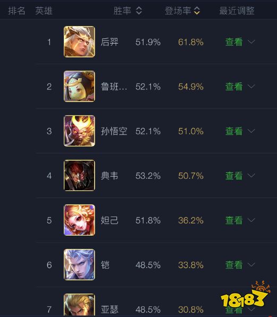The image size is (277, 317).
Task: Sort by 胜率 using sort arrows
Action: (x=139, y=11)
